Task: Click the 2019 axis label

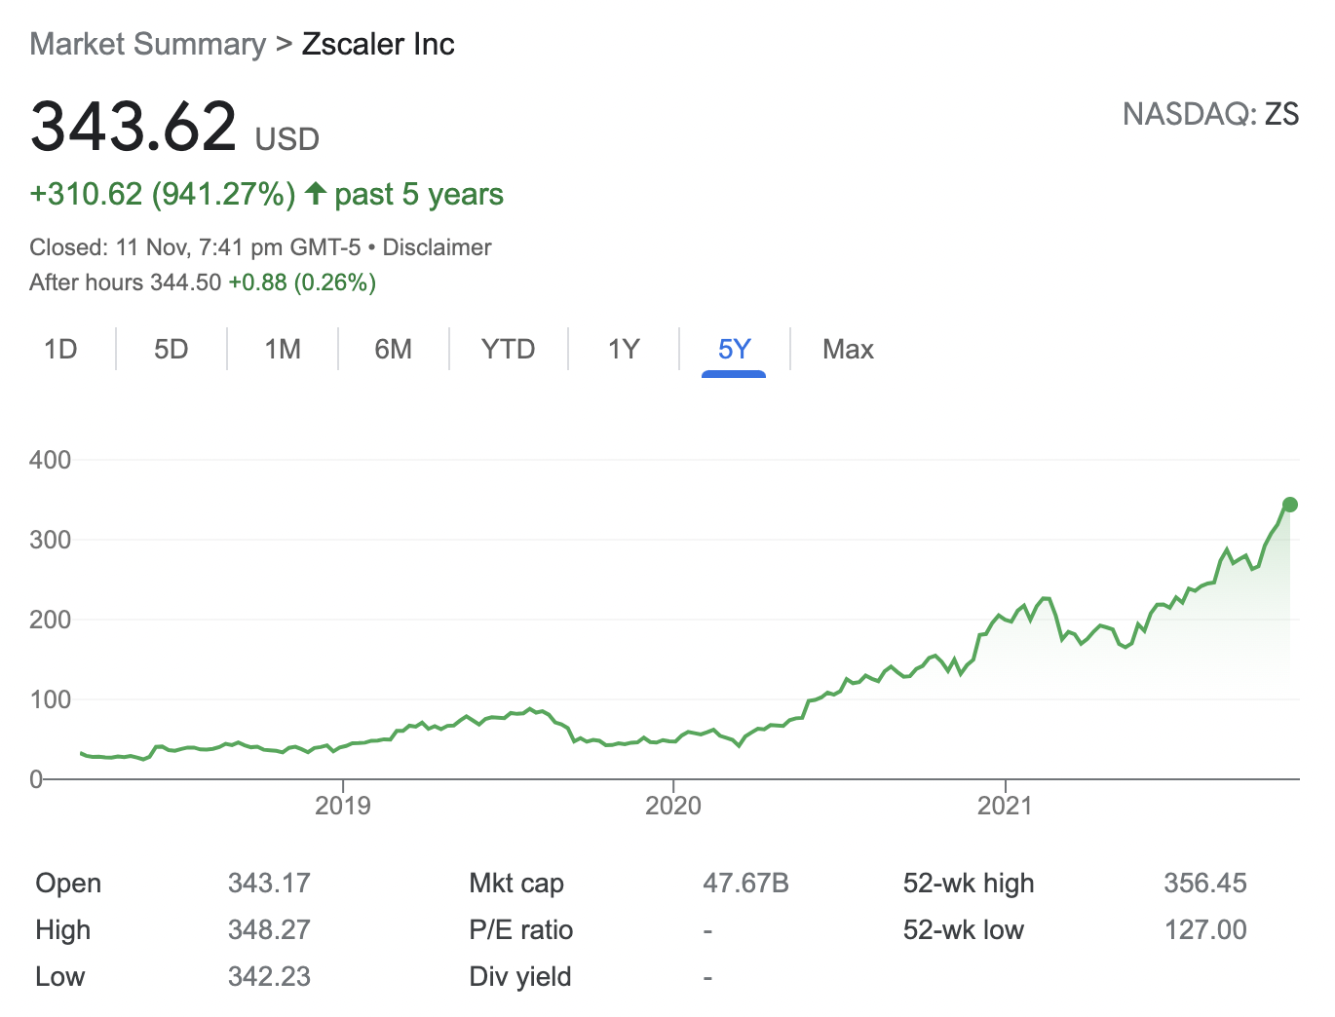Action: point(343,806)
